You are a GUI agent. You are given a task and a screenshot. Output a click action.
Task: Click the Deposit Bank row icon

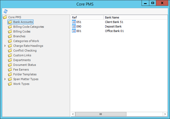pyautogui.click(x=74, y=26)
